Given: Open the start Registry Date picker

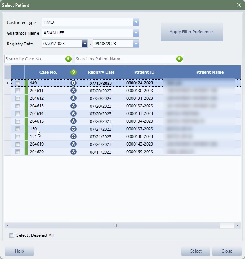Looking at the screenshot, I should coord(85,44).
